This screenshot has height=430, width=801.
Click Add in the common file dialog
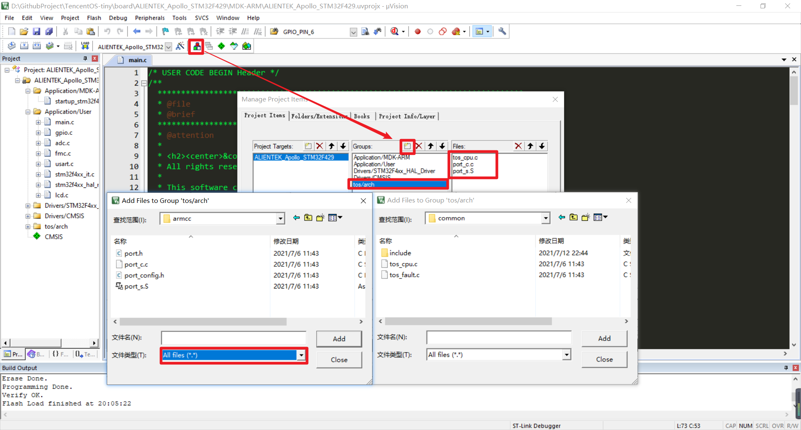click(604, 339)
